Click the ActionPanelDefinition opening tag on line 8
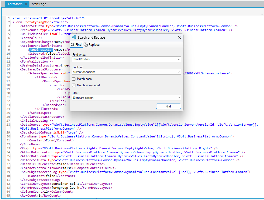This screenshot has width=264, height=200. (x=41, y=46)
